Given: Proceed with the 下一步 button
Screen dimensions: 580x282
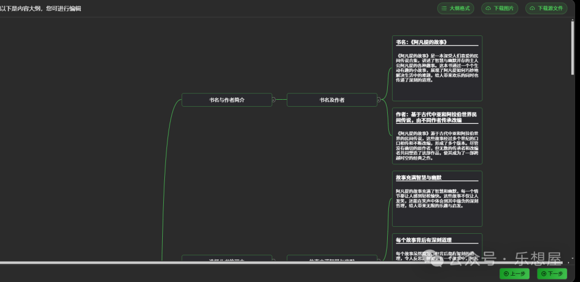Looking at the screenshot, I should click(x=552, y=273).
